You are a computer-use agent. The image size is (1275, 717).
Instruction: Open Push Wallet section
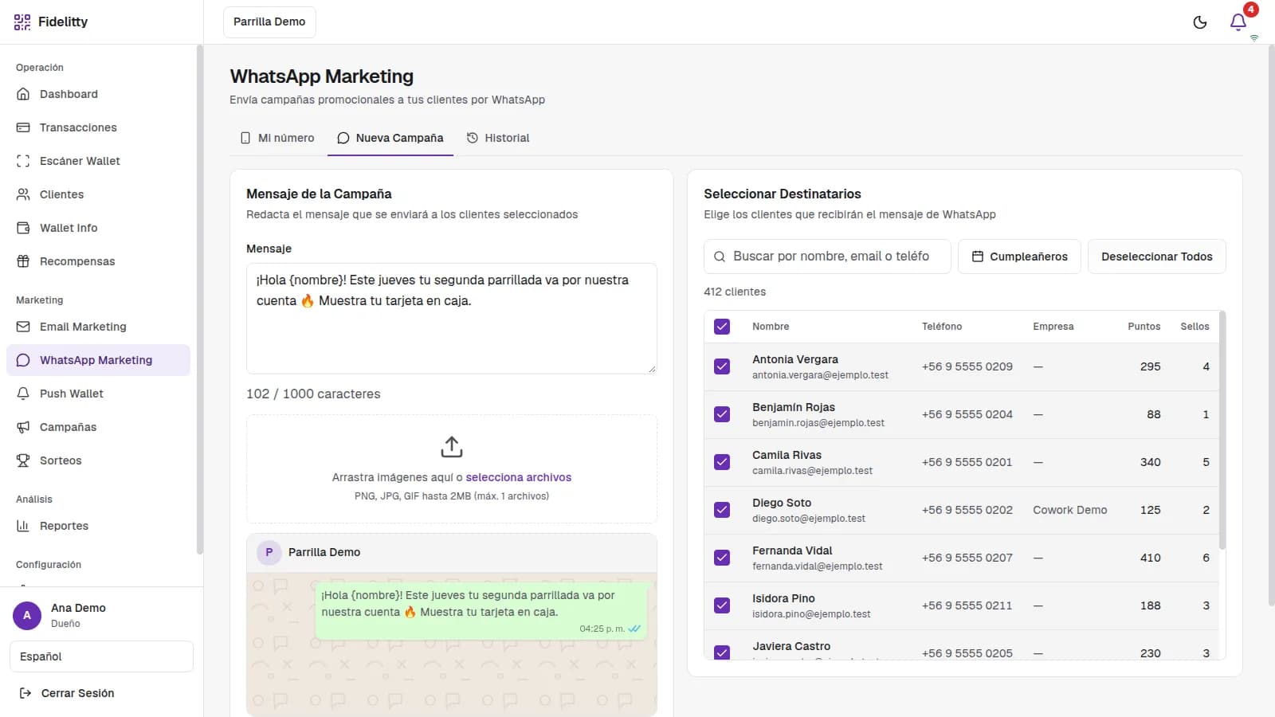pyautogui.click(x=98, y=394)
